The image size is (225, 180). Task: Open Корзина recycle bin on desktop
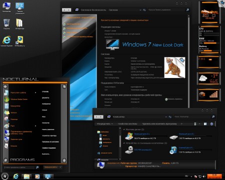(6, 24)
